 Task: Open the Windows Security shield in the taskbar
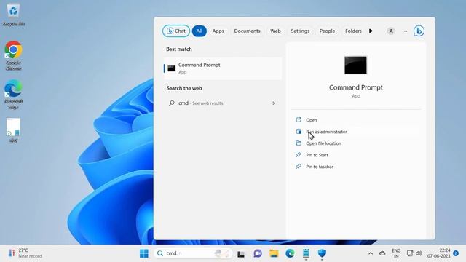[x=322, y=253]
